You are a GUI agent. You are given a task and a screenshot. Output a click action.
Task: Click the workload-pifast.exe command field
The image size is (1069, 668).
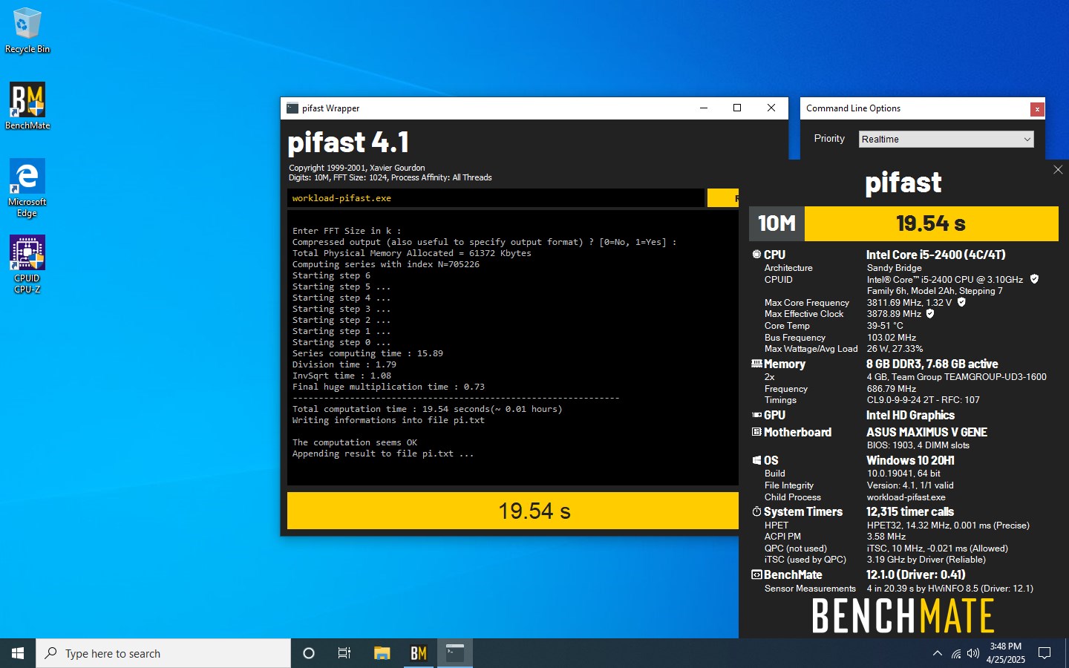pos(495,198)
